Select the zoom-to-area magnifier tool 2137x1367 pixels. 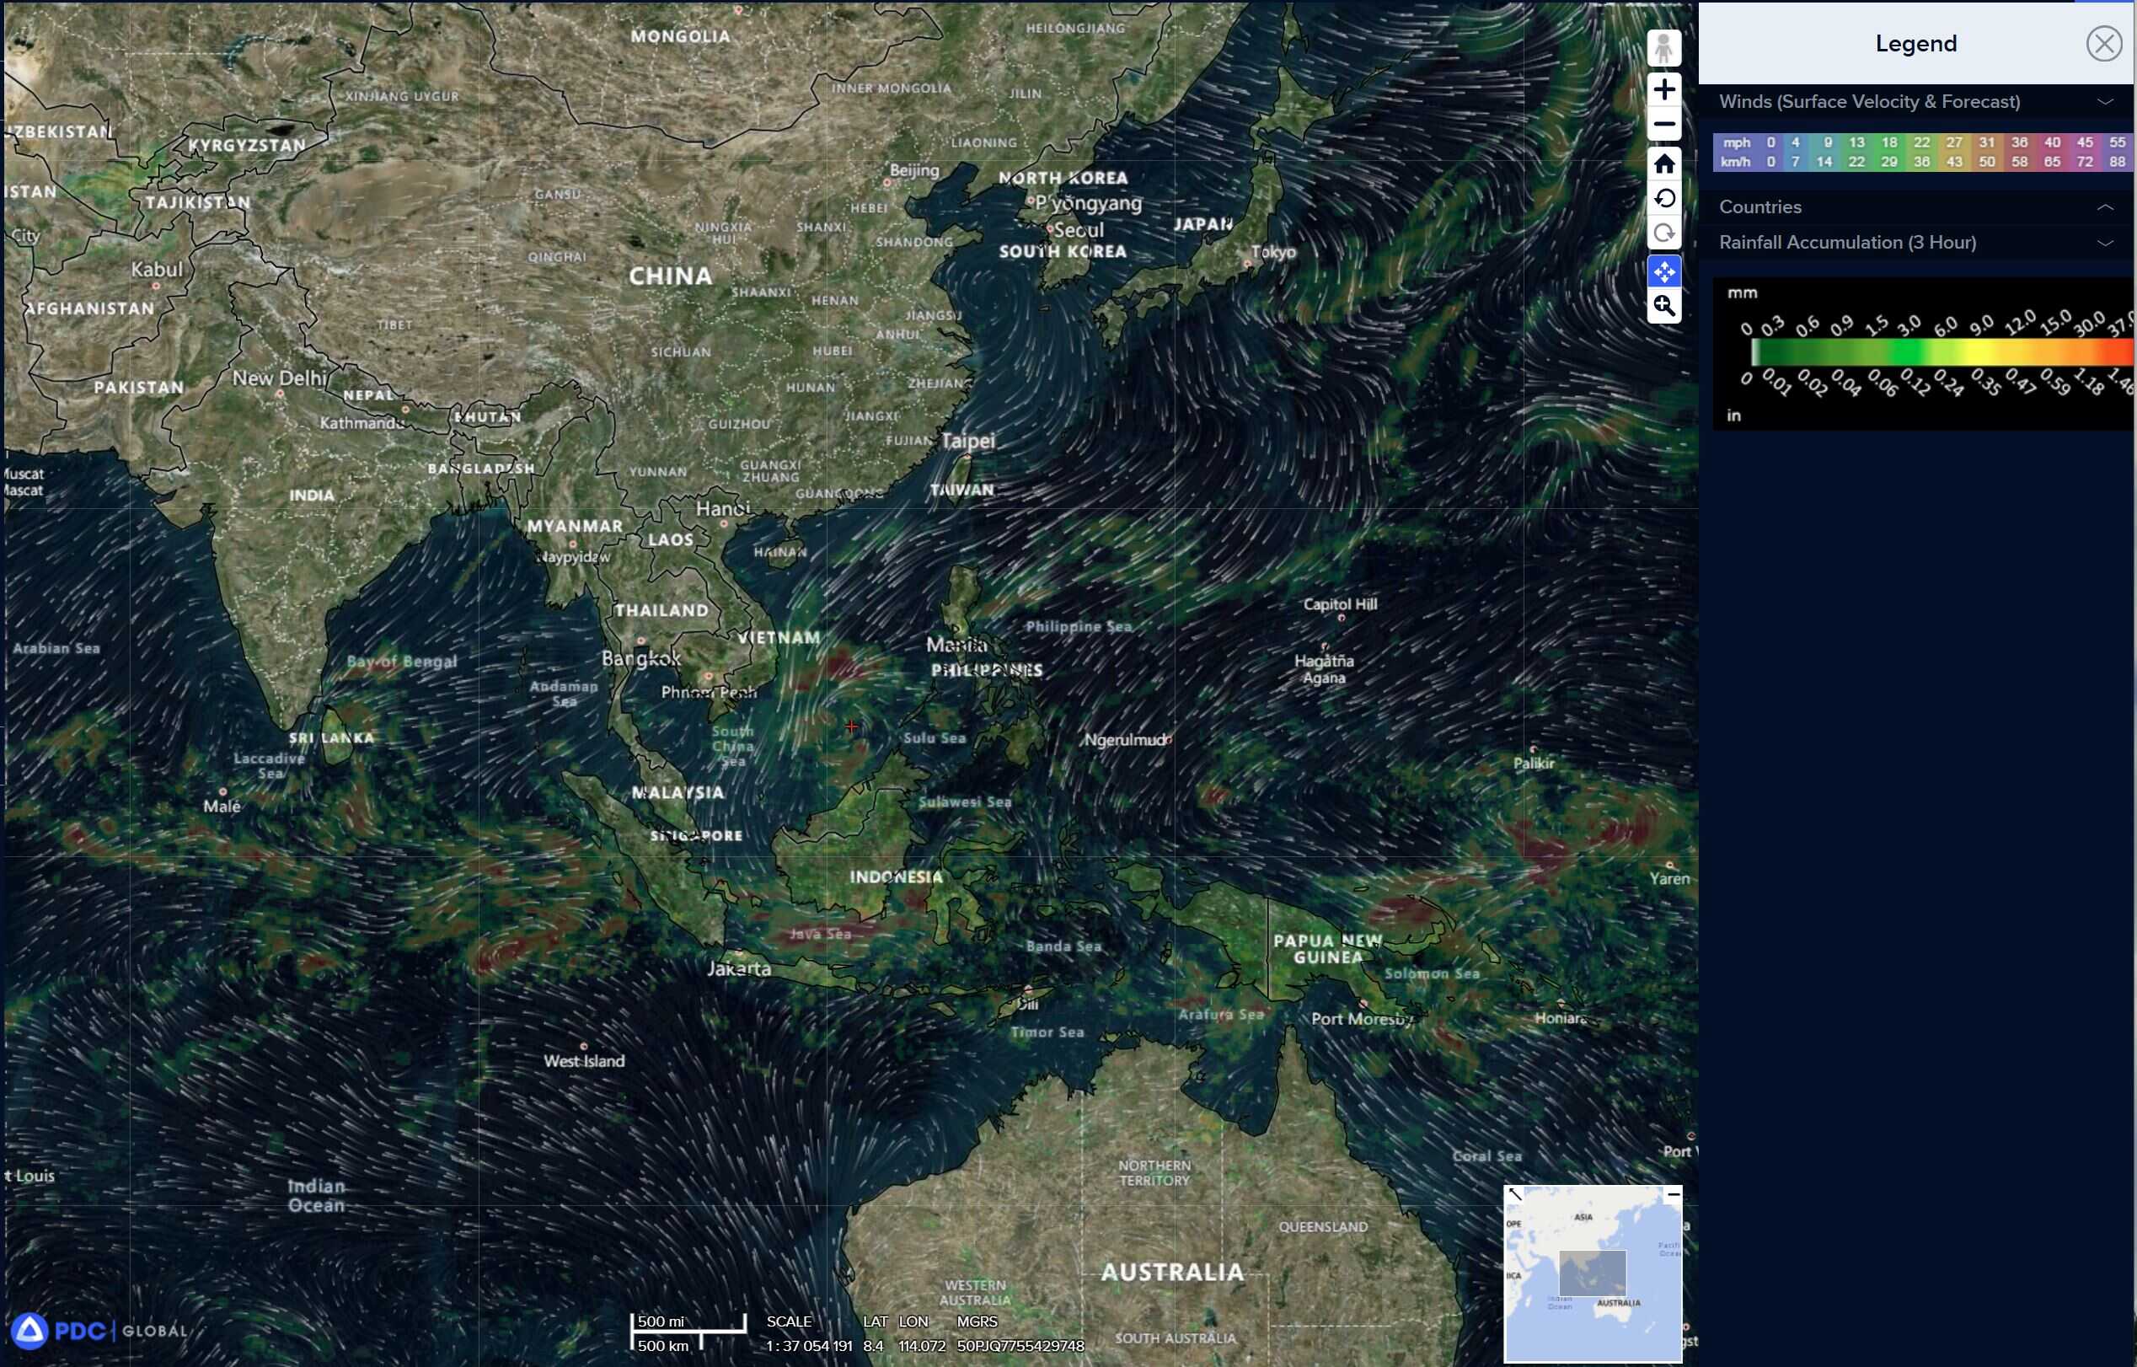1664,306
